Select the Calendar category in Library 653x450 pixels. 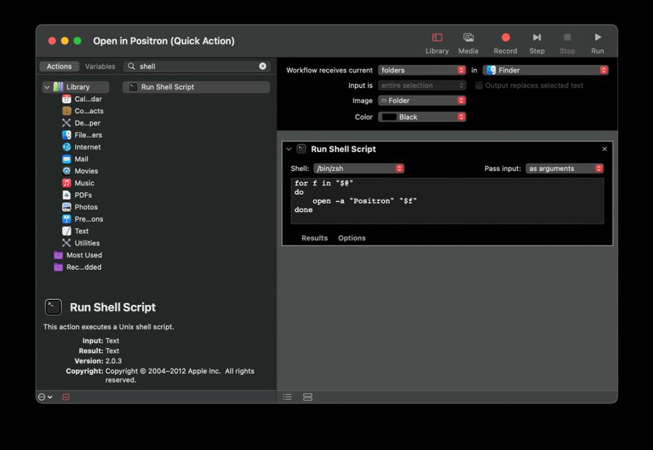(x=82, y=99)
